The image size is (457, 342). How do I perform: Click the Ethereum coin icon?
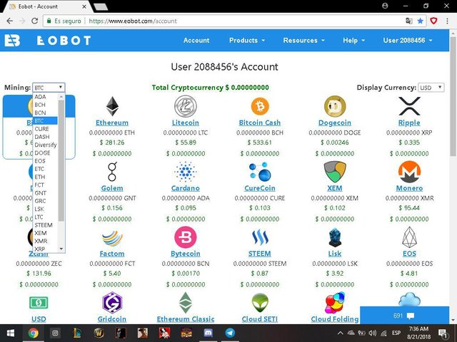[112, 106]
